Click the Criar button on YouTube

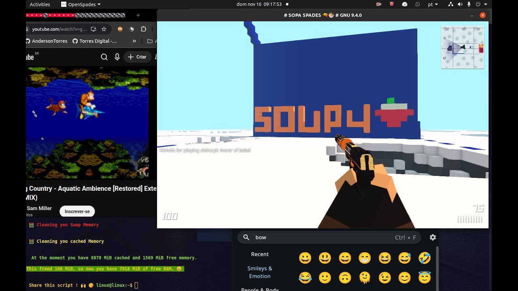pyautogui.click(x=137, y=57)
